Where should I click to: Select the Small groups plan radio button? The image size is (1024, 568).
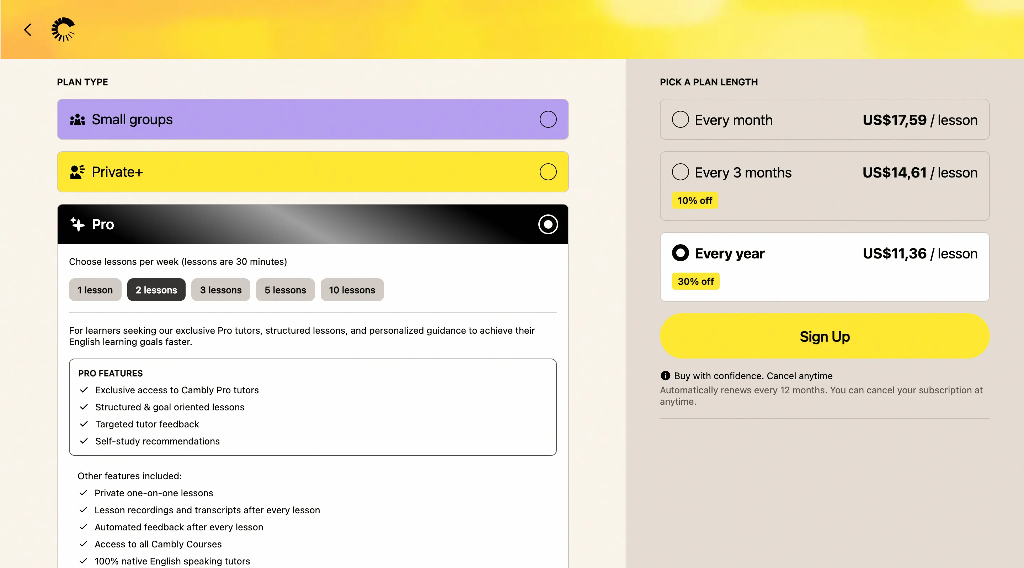click(548, 119)
